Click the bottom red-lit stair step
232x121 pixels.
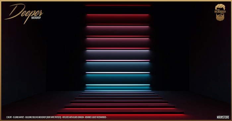121,113
